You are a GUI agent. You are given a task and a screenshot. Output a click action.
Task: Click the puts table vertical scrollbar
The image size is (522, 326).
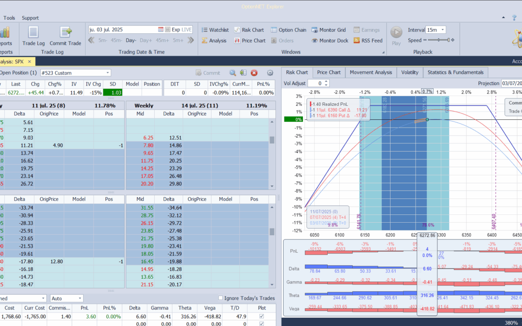(x=272, y=246)
